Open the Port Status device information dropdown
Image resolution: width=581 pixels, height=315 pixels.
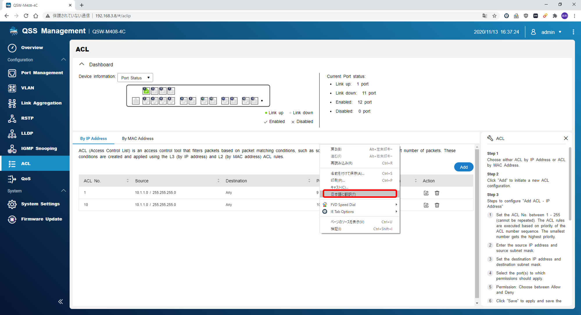(x=135, y=78)
